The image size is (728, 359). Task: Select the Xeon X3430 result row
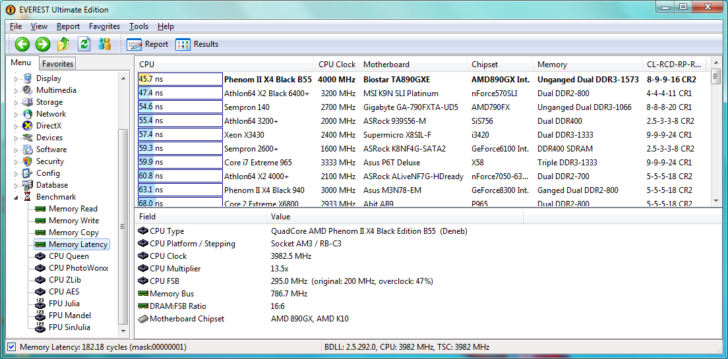[x=423, y=135]
